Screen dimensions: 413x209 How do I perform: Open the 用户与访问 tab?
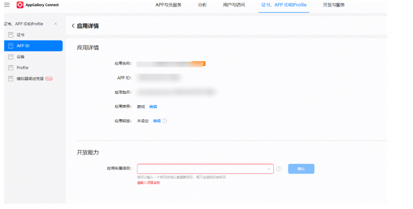[234, 5]
